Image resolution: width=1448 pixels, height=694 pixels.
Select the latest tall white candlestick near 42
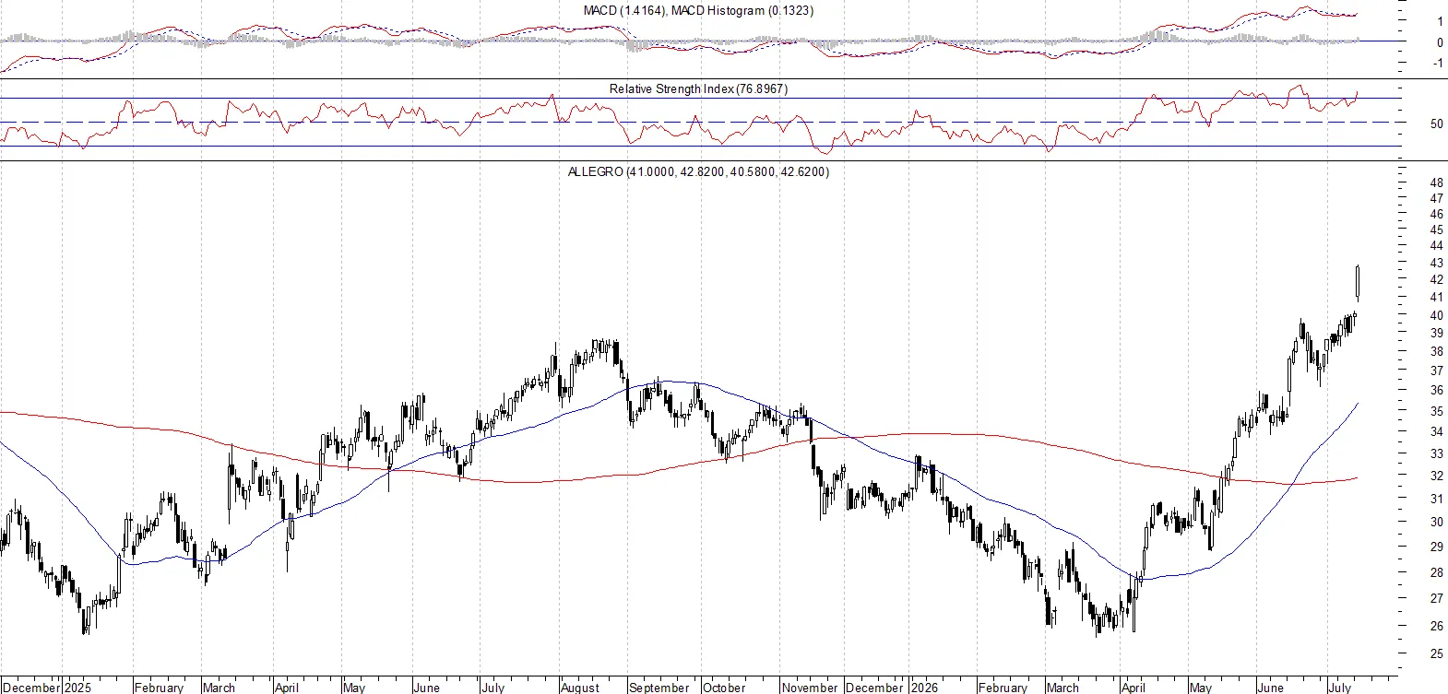[x=1358, y=283]
